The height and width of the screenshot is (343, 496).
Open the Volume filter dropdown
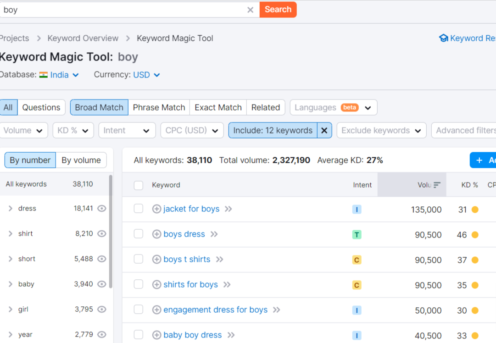click(23, 130)
